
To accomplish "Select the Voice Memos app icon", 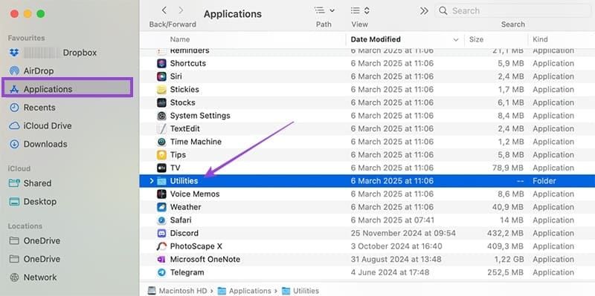I will tap(161, 194).
